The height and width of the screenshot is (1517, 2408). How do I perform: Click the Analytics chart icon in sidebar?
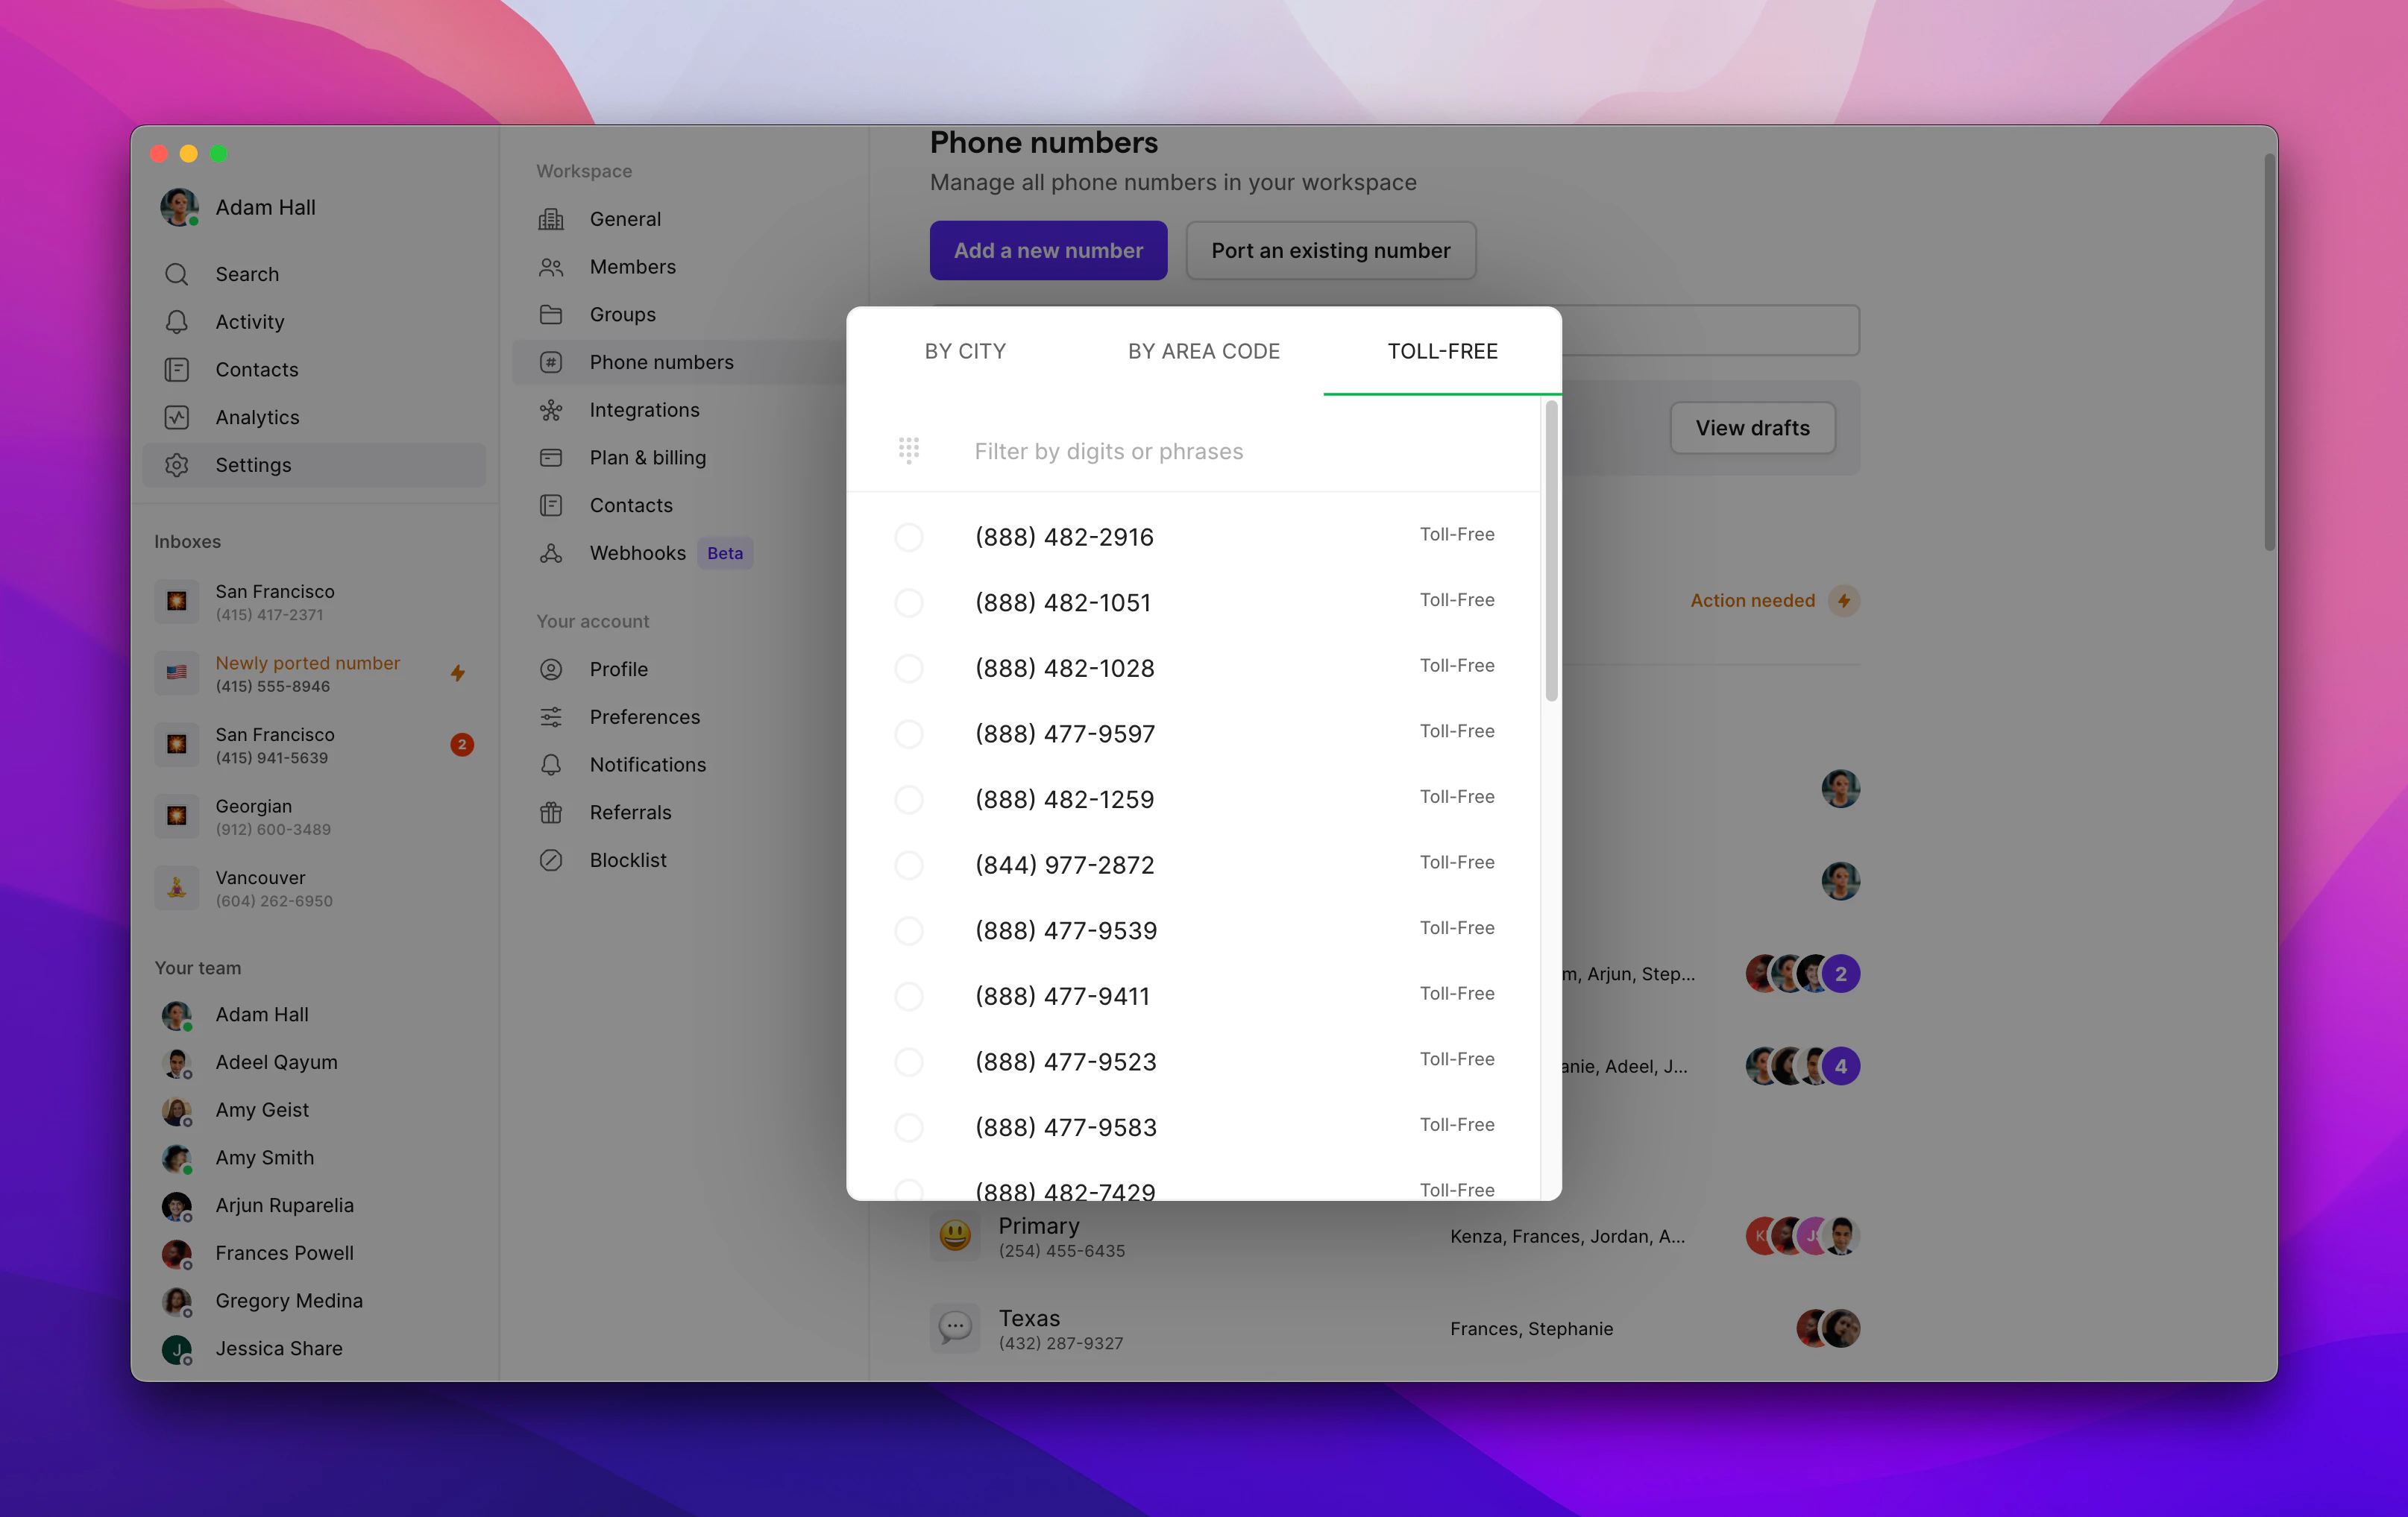click(x=177, y=417)
